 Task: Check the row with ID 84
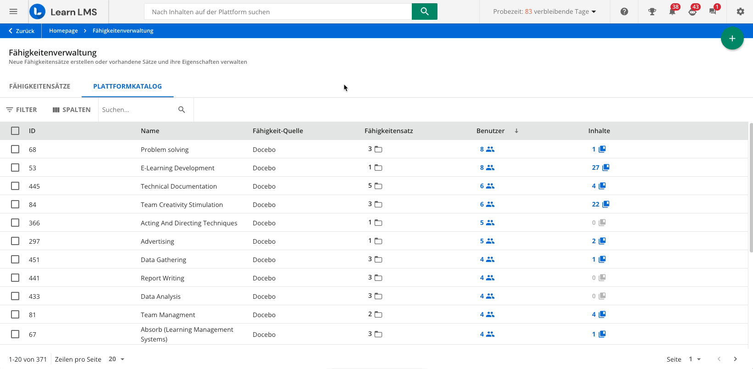coord(15,204)
